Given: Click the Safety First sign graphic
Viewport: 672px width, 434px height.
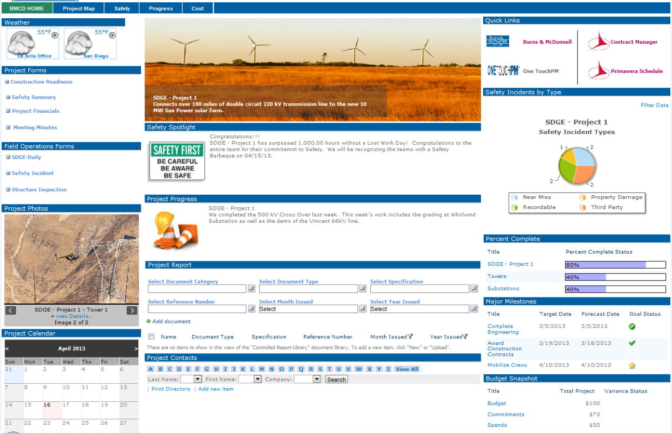Looking at the screenshot, I should 177,162.
